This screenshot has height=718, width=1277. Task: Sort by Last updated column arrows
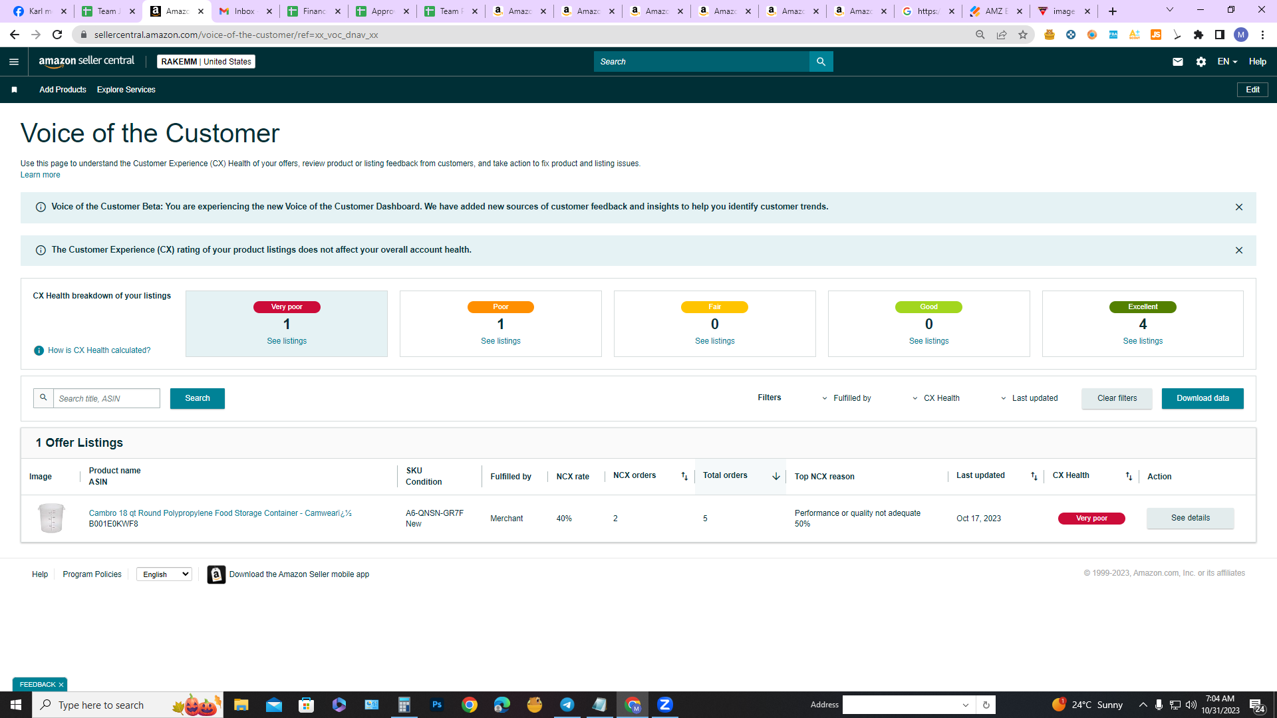pyautogui.click(x=1034, y=476)
